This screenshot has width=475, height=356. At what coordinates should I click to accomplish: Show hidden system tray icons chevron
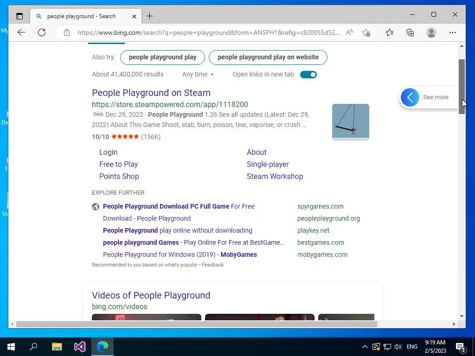(x=365, y=347)
